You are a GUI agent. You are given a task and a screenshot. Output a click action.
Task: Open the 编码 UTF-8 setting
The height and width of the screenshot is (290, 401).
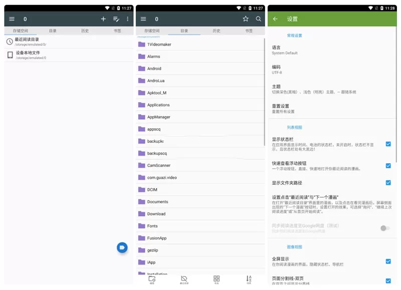pyautogui.click(x=332, y=70)
